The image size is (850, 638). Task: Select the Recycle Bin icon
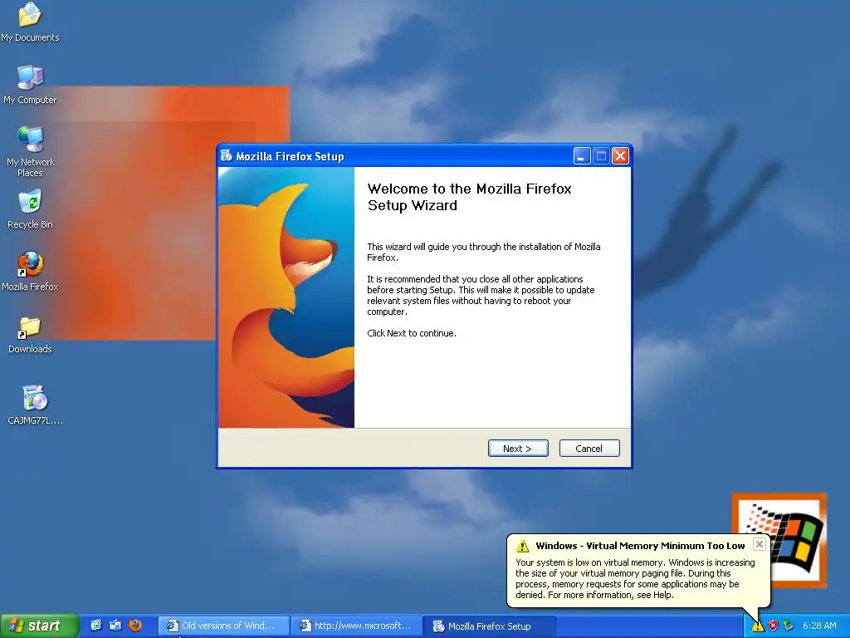(x=30, y=209)
